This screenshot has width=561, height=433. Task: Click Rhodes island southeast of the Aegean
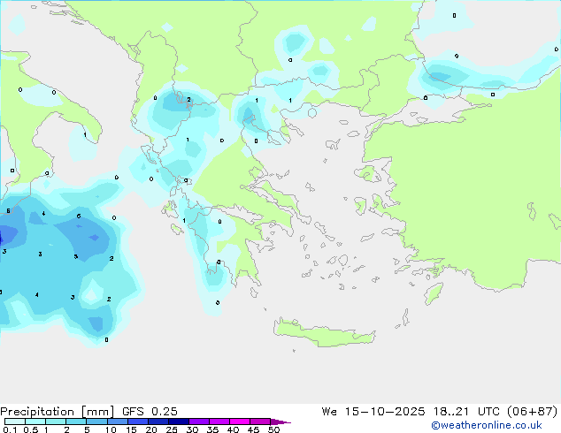(434, 293)
